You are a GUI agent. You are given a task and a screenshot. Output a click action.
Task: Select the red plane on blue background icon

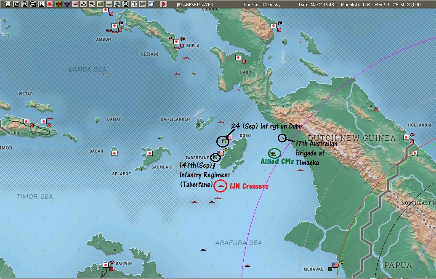pos(67,4)
